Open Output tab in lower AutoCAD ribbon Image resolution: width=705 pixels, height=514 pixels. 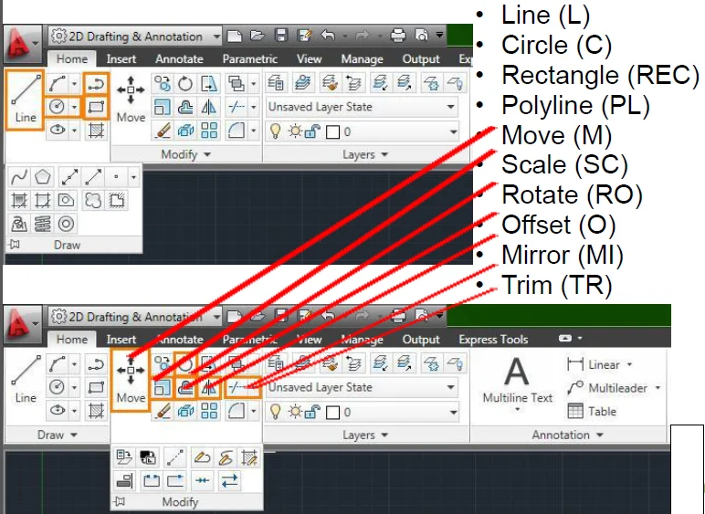tap(421, 340)
